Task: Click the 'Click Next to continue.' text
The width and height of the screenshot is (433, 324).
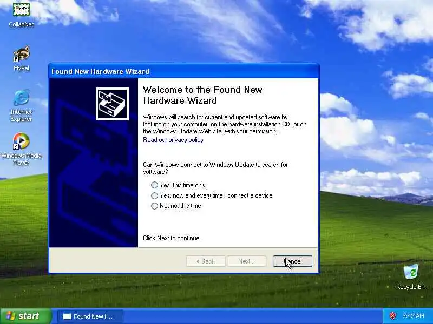Action: (172, 238)
